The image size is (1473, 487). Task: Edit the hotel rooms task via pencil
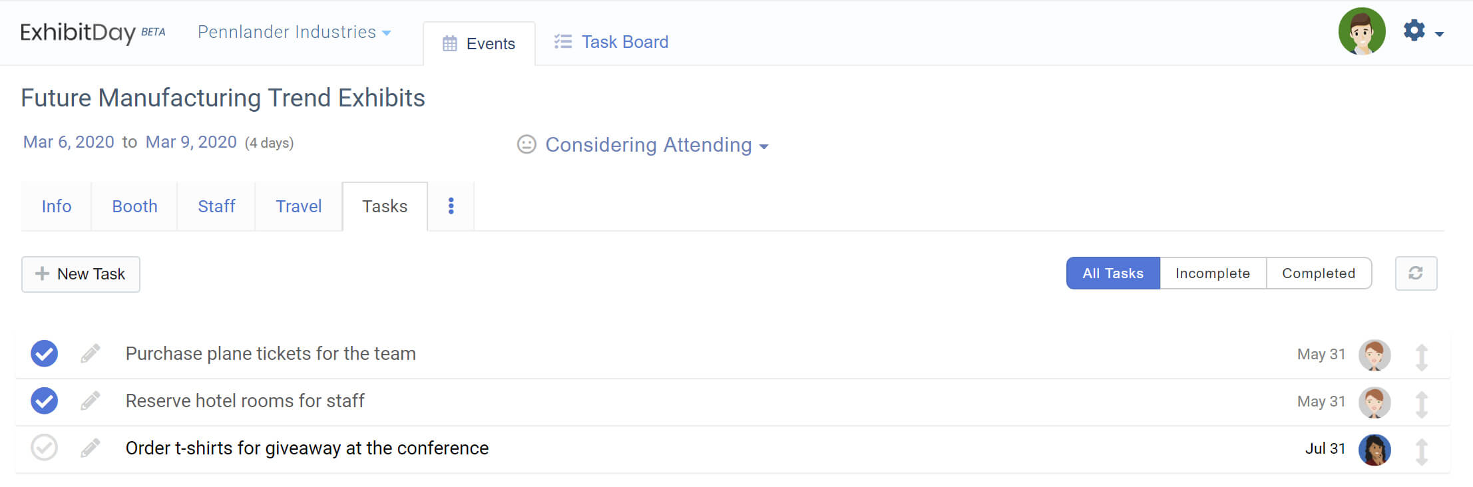(x=91, y=401)
